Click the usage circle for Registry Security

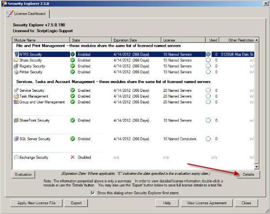208,66
